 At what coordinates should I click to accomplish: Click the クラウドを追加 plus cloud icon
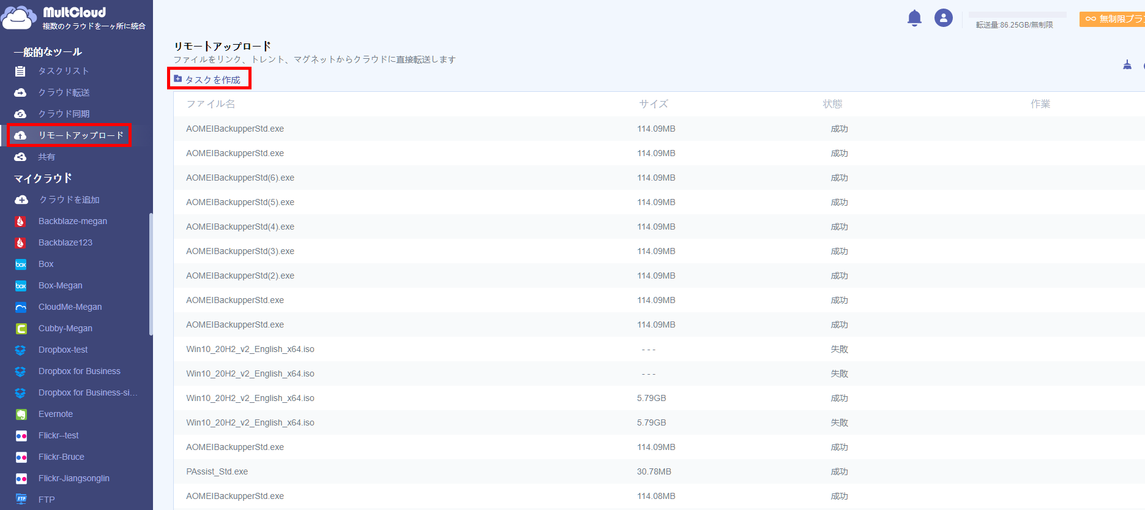[x=21, y=200]
